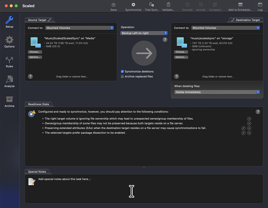Viewport: 268px width, 208px height.
Task: Disable the Synchronize deletions checkbox
Action: point(122,72)
